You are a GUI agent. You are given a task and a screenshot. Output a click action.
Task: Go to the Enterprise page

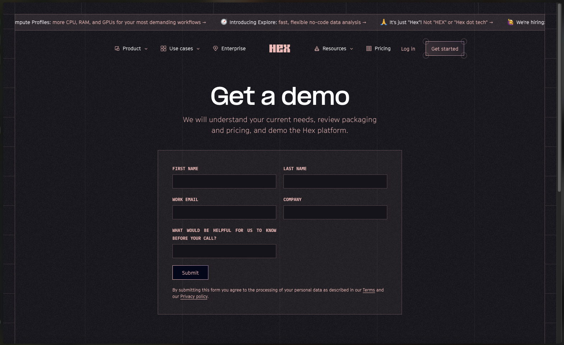229,48
